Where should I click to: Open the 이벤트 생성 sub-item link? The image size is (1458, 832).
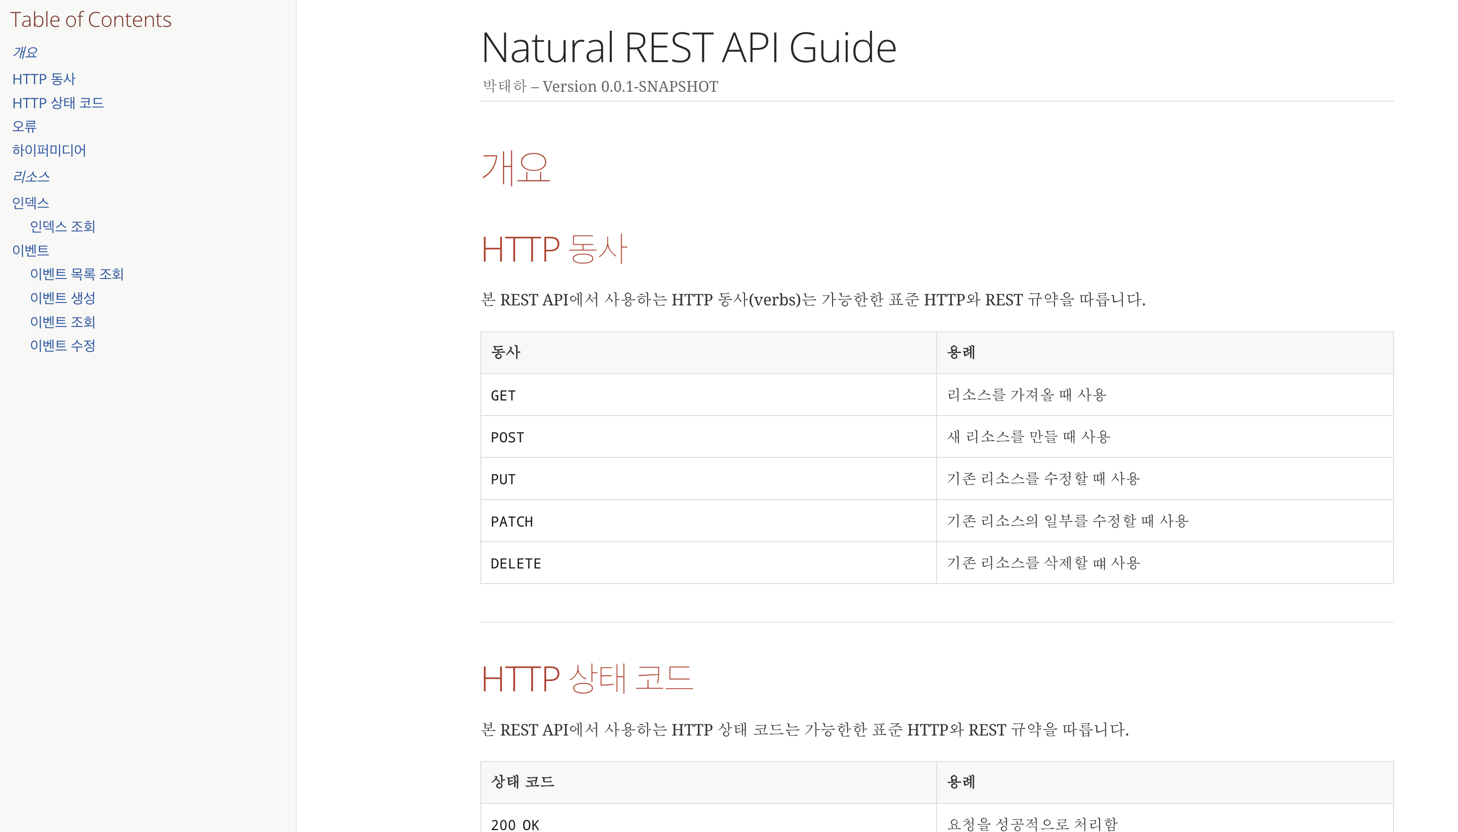(x=62, y=298)
